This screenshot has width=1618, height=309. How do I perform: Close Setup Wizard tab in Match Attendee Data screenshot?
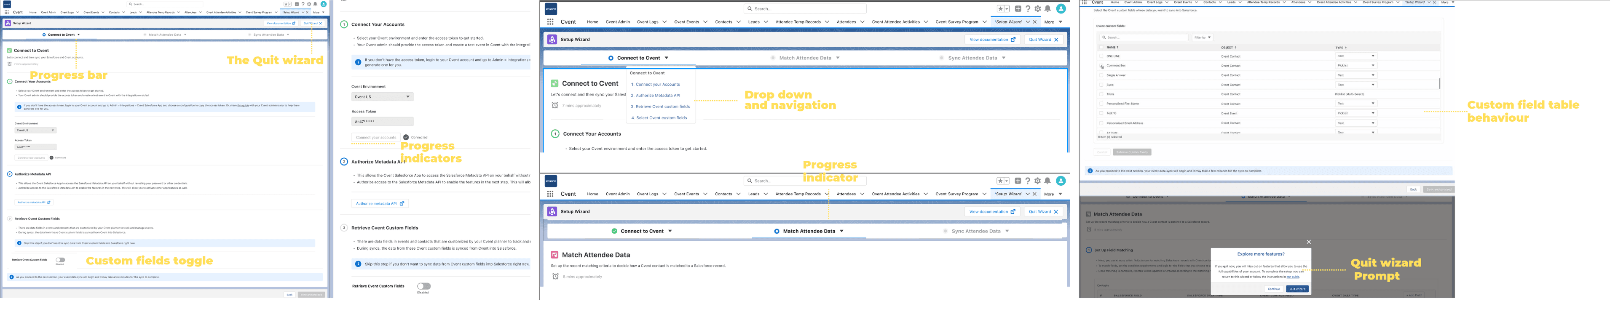(x=1035, y=194)
